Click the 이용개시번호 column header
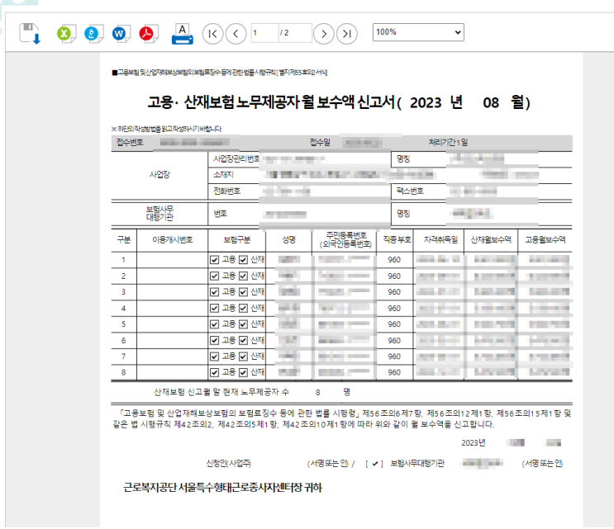Viewport: 614px width, 529px height. tap(172, 239)
